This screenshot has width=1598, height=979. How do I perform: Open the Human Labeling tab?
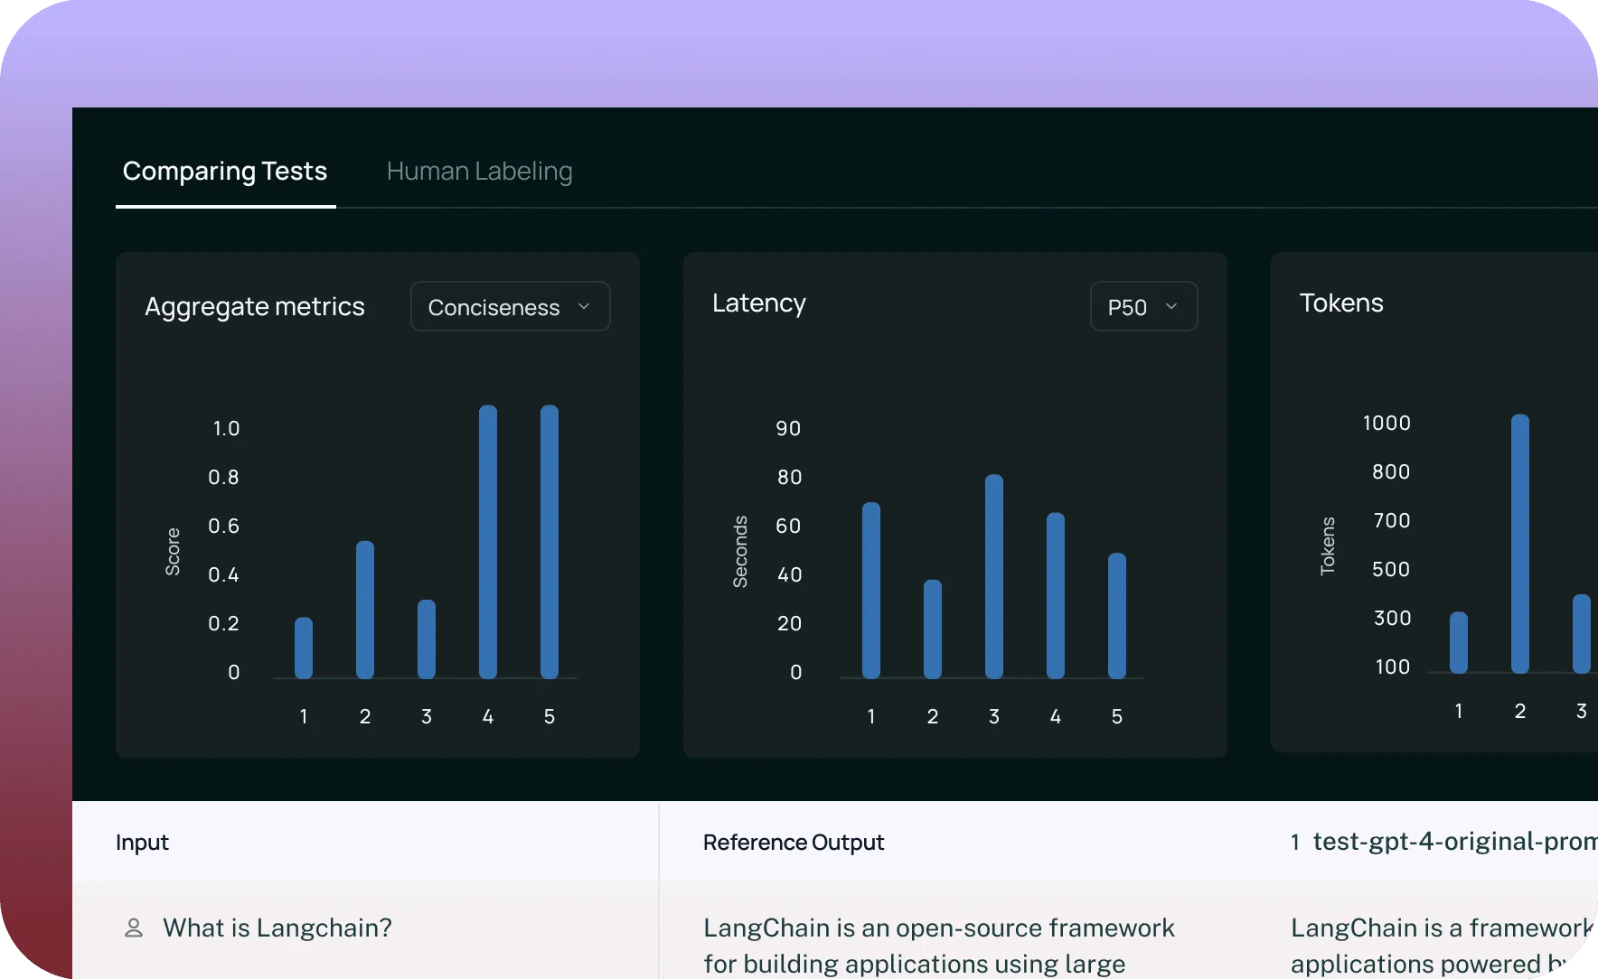(479, 172)
